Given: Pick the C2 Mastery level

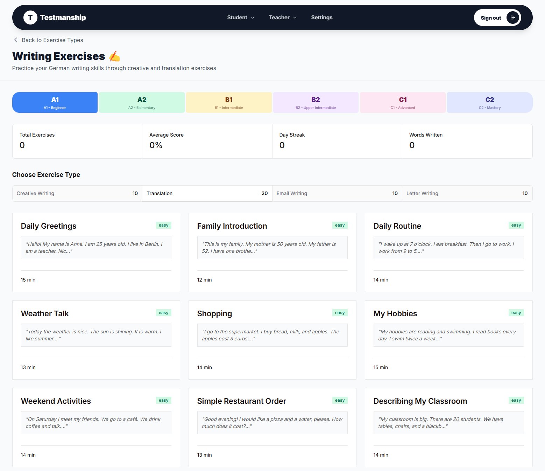Looking at the screenshot, I should pyautogui.click(x=489, y=103).
